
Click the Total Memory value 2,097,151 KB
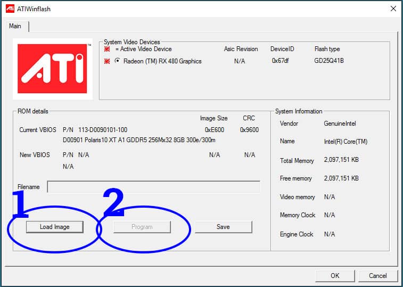pyautogui.click(x=341, y=160)
